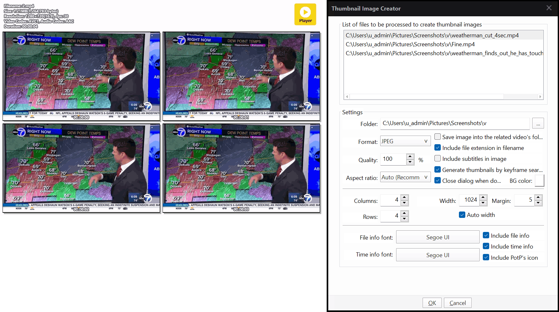Click the thumbnail frame at 00:00:00
Screen dimensions: 559x312
(x=81, y=76)
